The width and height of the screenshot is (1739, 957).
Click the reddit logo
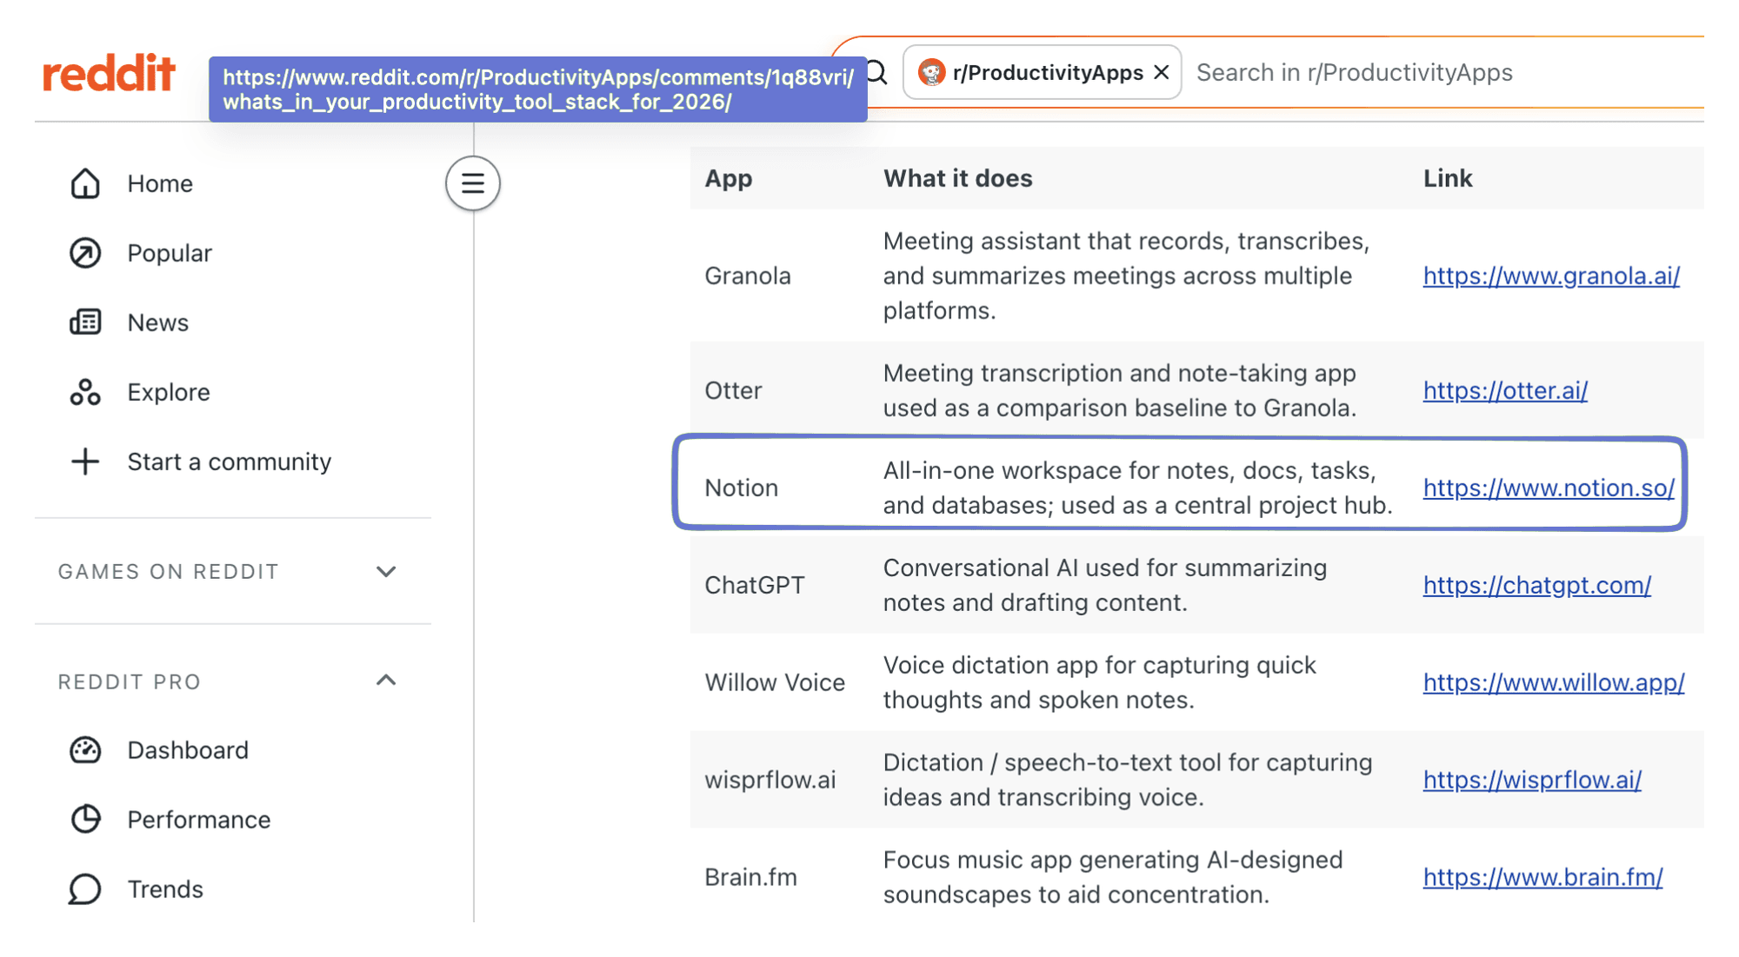[109, 73]
